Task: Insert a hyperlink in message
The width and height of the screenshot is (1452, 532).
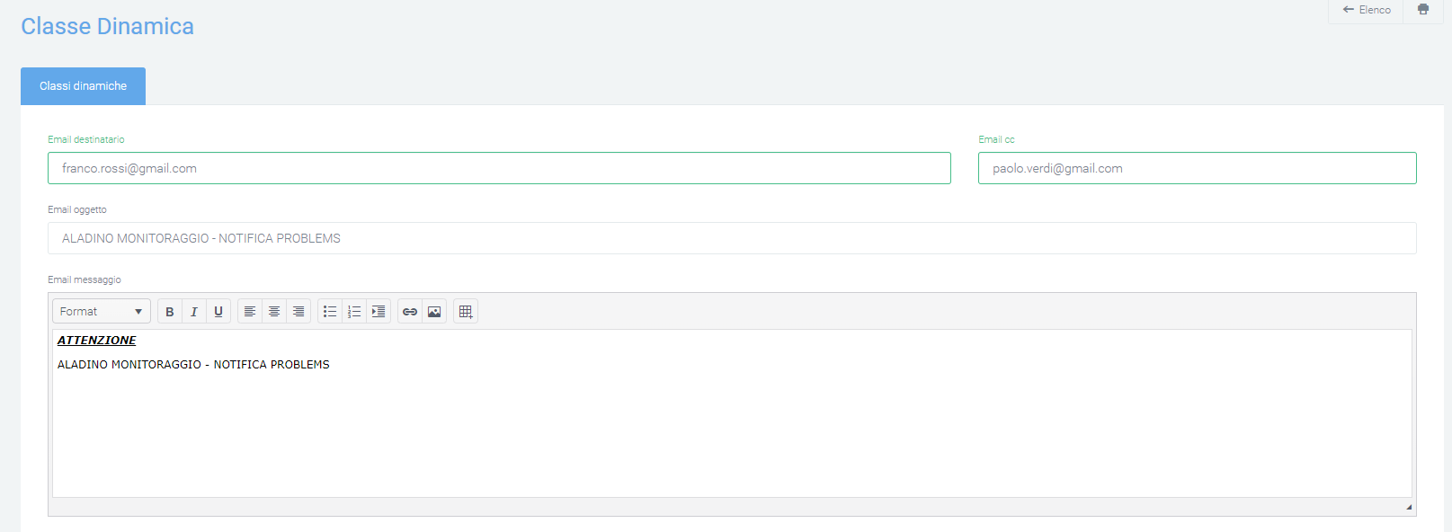Action: tap(410, 312)
